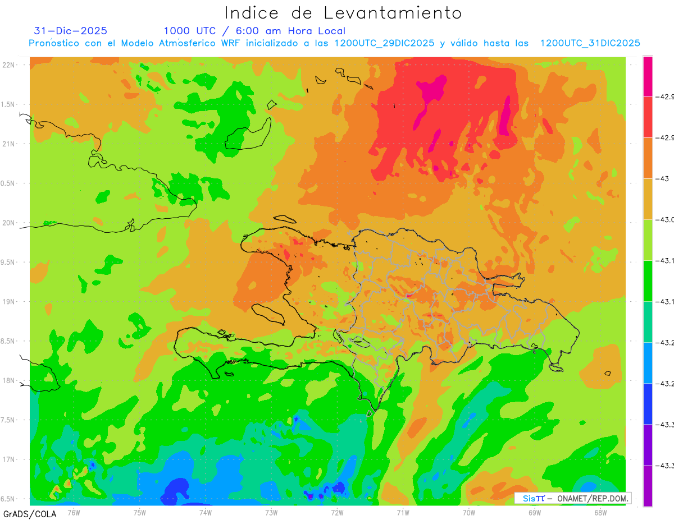Click the '71W' longitude axis label
The image size is (674, 520).
(403, 512)
